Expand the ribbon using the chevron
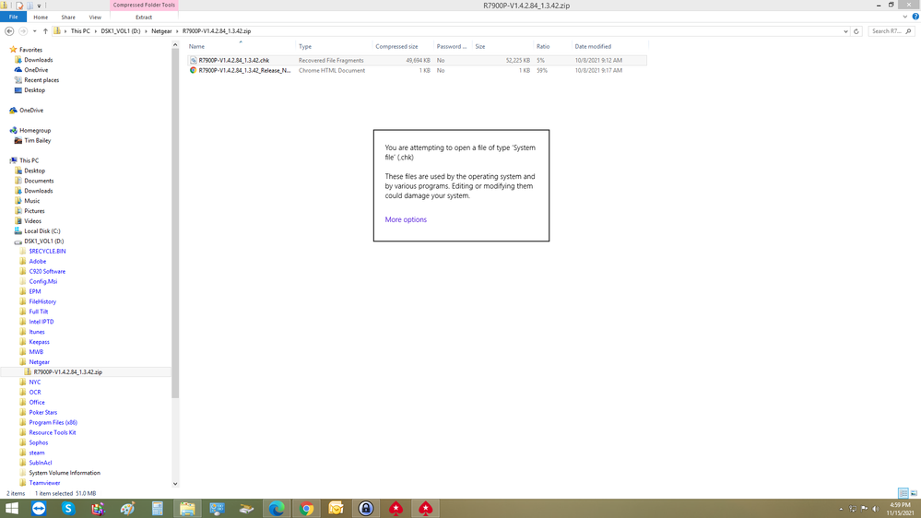Screen dimensions: 921x518 904,17
